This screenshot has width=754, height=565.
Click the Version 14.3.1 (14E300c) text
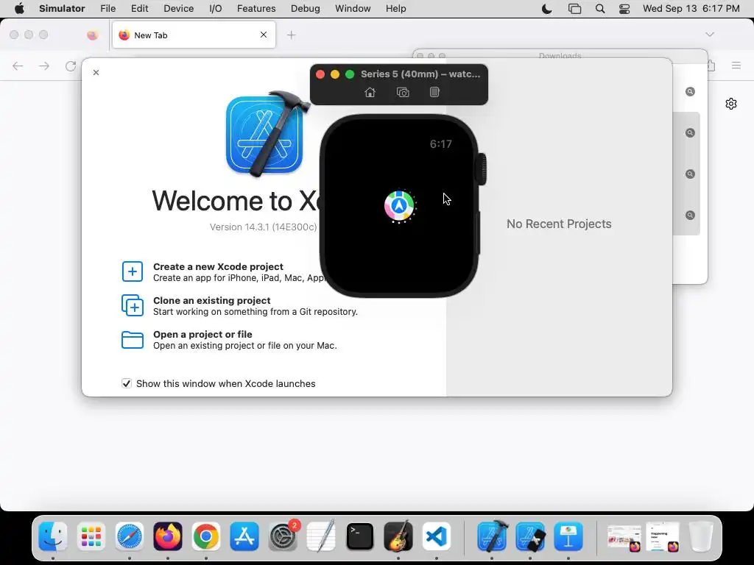coord(263,227)
